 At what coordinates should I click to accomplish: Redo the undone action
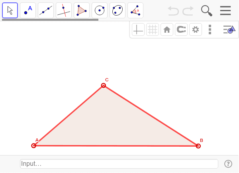click(x=188, y=11)
